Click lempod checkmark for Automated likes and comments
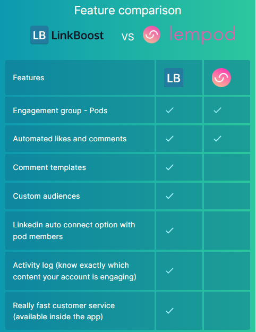The width and height of the screenshot is (256, 332). click(x=217, y=139)
